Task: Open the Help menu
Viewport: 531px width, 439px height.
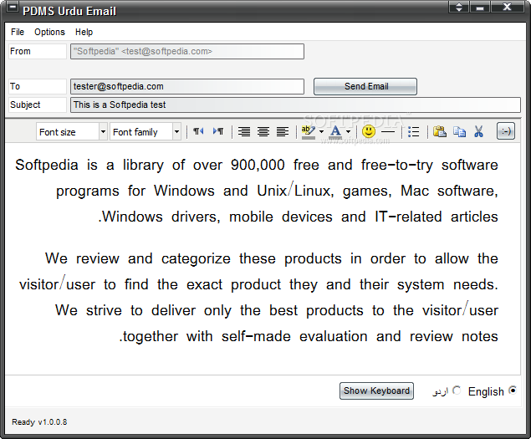Action: [x=84, y=32]
